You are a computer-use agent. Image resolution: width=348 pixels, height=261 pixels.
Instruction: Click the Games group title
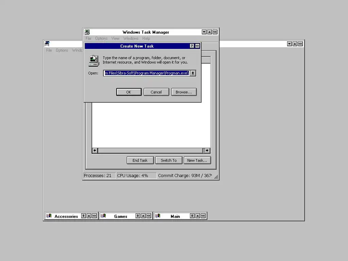(x=121, y=216)
